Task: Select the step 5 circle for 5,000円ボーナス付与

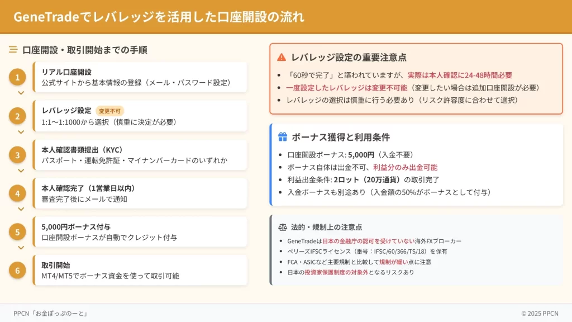Action: point(17,232)
